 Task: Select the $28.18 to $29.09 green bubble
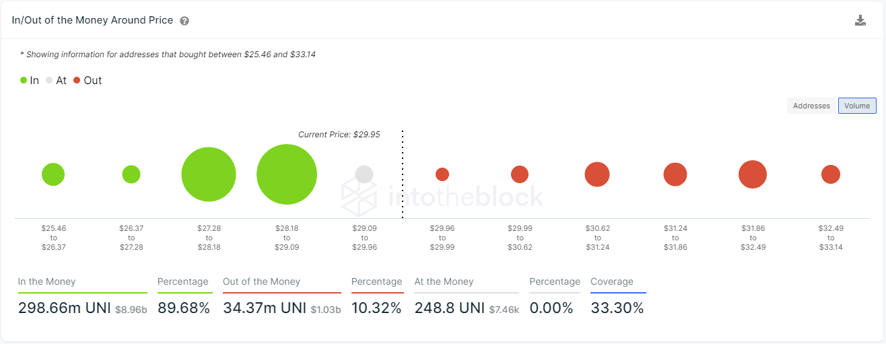287,174
